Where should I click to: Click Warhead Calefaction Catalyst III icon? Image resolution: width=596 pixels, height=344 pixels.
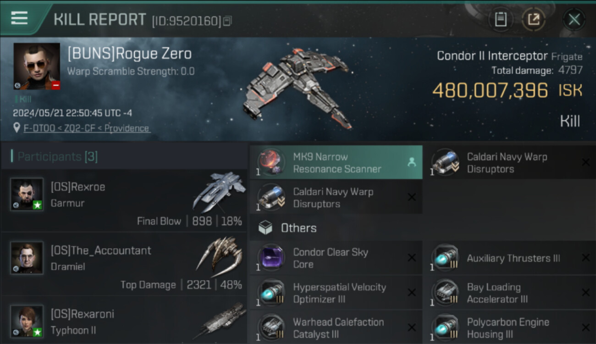(271, 327)
